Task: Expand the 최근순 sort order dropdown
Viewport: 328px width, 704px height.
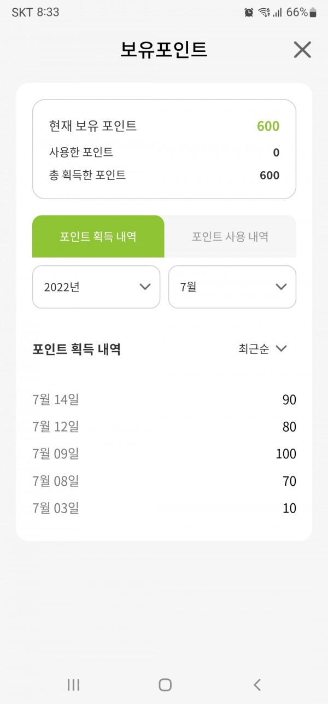Action: (x=262, y=349)
